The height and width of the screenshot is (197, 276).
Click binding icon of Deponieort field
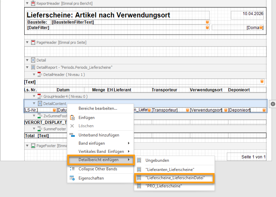pyautogui.click(x=264, y=110)
